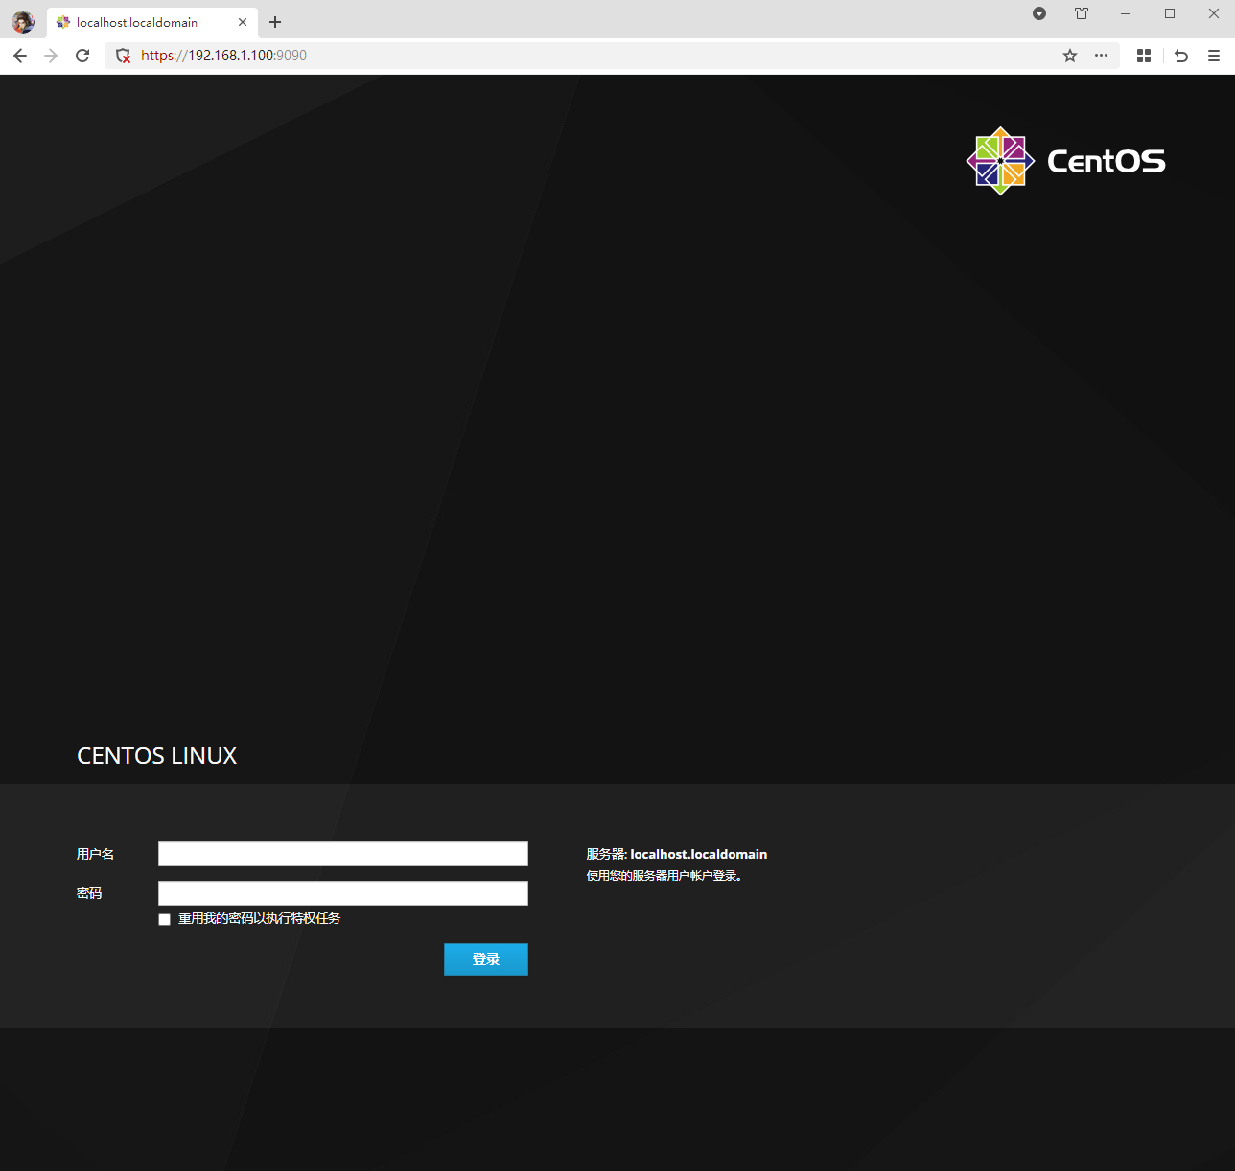Screen dimensions: 1235x1171
Task: Click the 登录 login button
Action: (486, 959)
